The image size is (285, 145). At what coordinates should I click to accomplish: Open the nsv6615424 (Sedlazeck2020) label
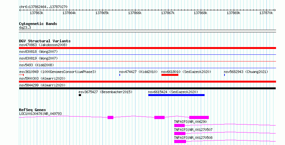[x=173, y=92]
